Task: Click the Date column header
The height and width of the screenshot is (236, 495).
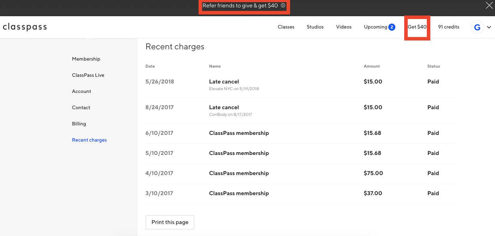Action: (150, 66)
